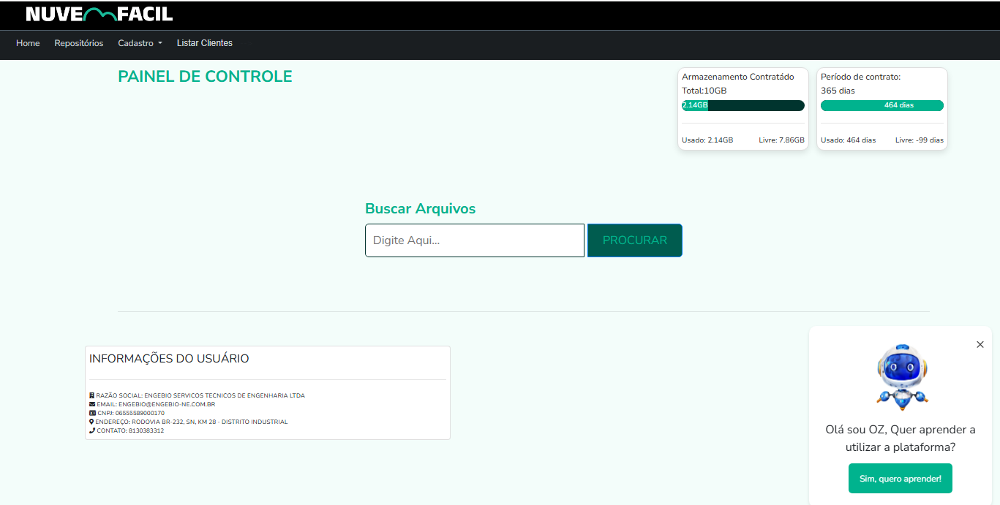Click the "Livre: 7.86GB" storage label
This screenshot has height=505, width=1000.
tap(781, 140)
